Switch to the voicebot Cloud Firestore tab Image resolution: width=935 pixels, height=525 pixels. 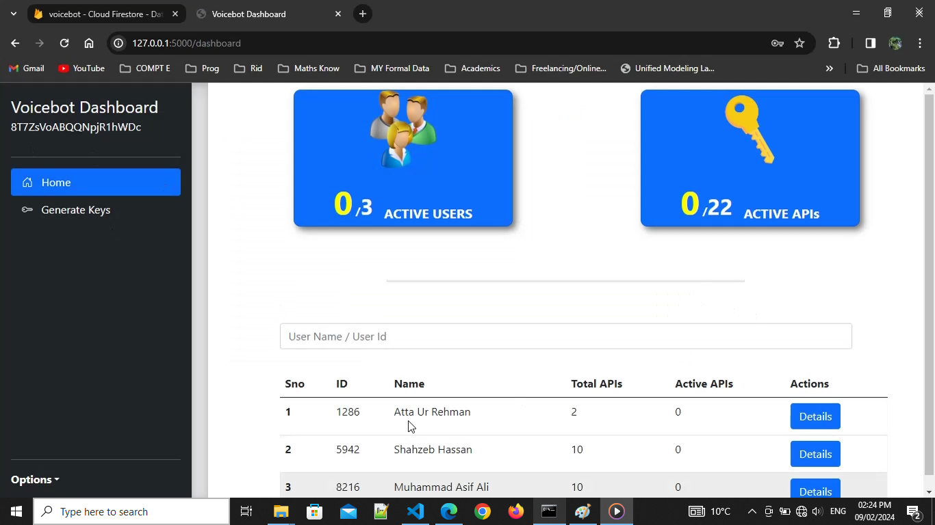(105, 14)
